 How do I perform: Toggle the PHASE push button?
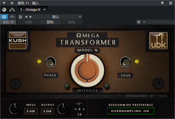(50, 62)
